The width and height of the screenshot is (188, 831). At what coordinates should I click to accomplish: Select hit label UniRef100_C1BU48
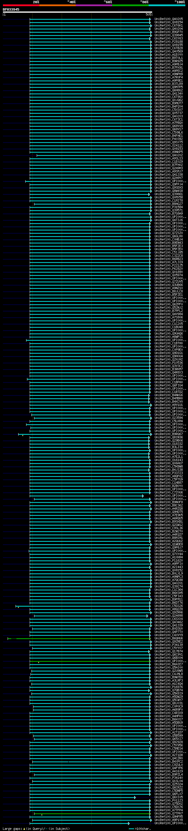169,327
